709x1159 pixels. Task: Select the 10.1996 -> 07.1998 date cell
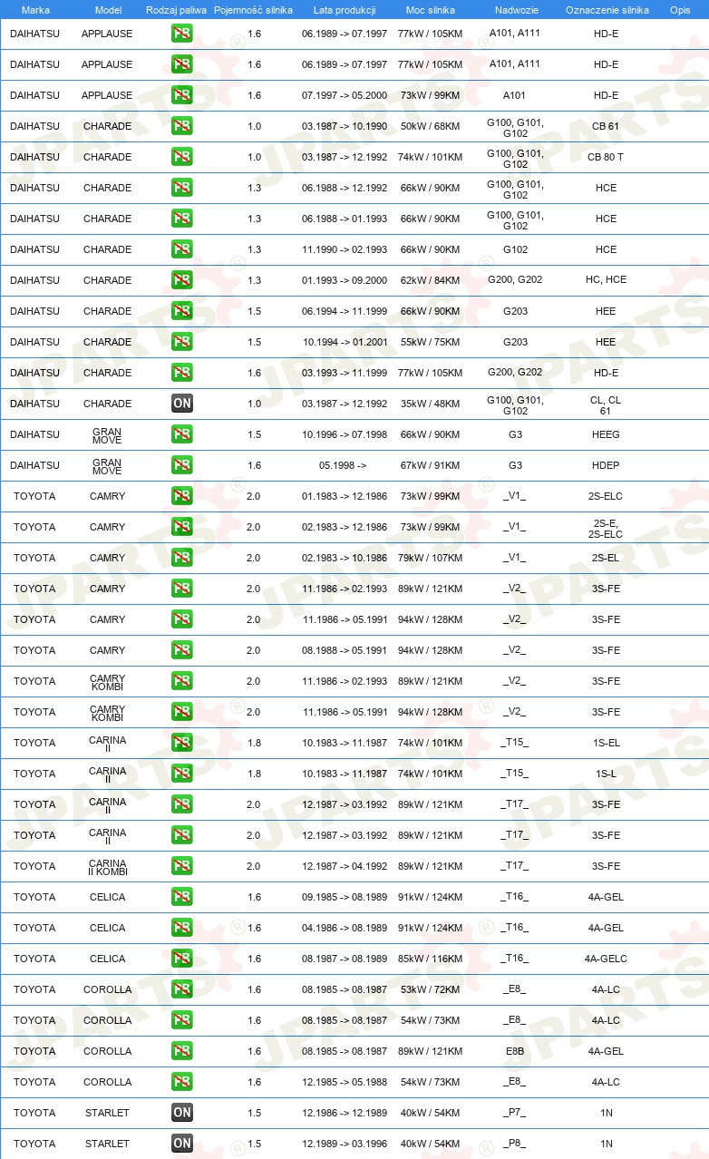point(345,434)
